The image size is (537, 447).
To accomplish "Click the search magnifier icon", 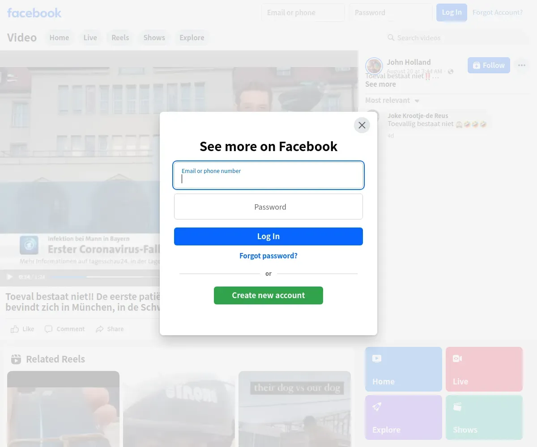I will pyautogui.click(x=391, y=38).
